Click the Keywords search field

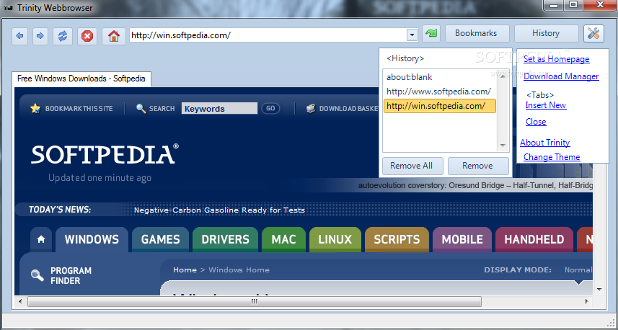tap(219, 109)
